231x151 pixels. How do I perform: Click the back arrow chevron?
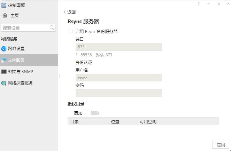click(x=64, y=12)
